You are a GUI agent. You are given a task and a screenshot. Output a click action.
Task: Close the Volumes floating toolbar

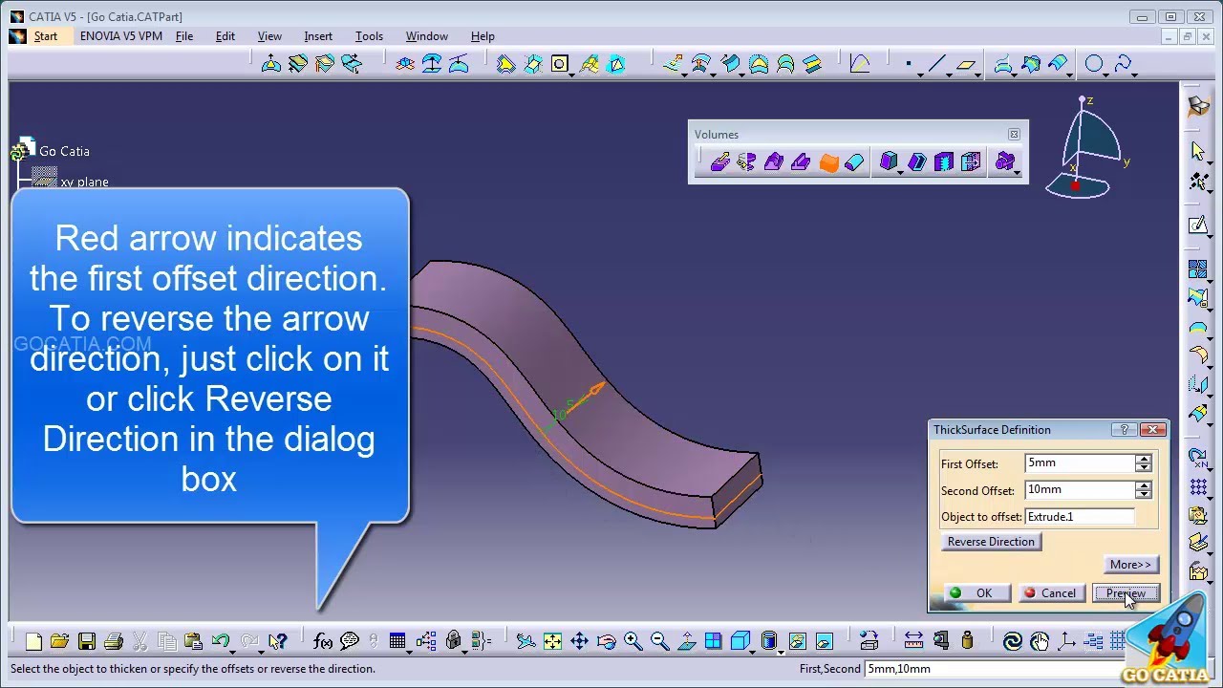1014,135
